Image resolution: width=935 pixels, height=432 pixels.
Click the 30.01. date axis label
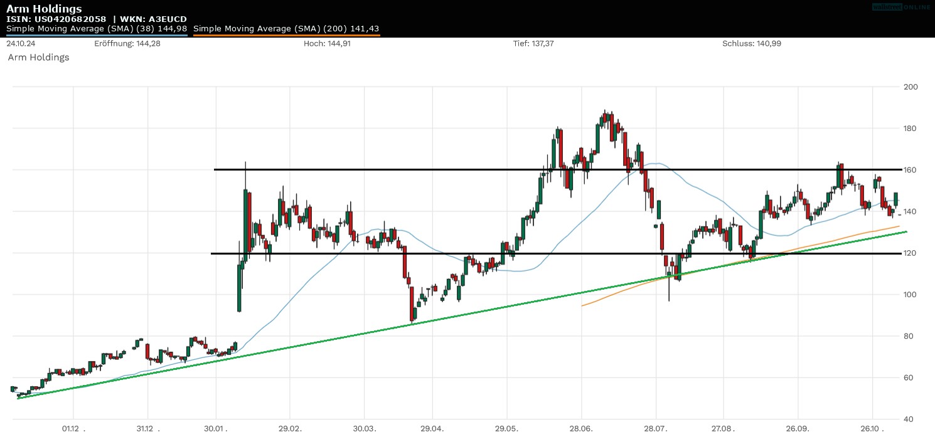[216, 428]
